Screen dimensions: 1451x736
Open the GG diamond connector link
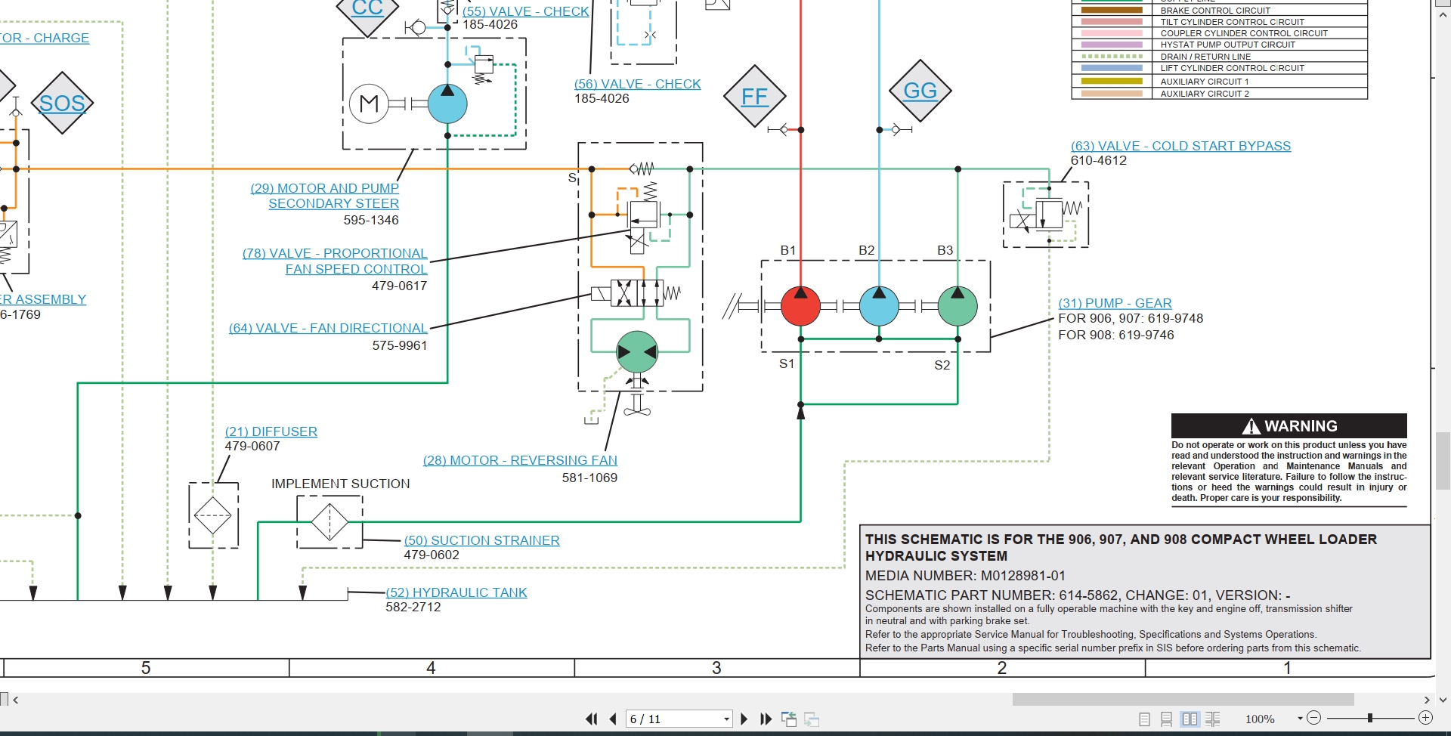920,91
